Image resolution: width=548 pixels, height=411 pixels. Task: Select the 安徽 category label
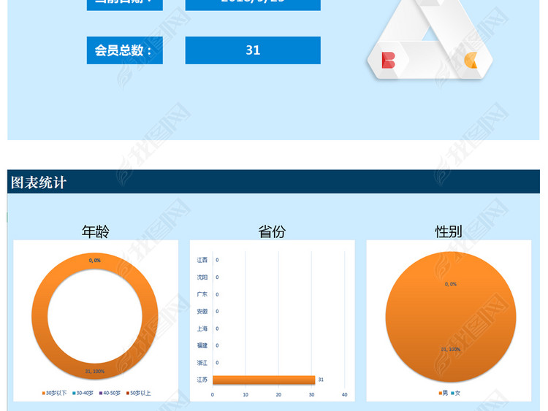[202, 311]
